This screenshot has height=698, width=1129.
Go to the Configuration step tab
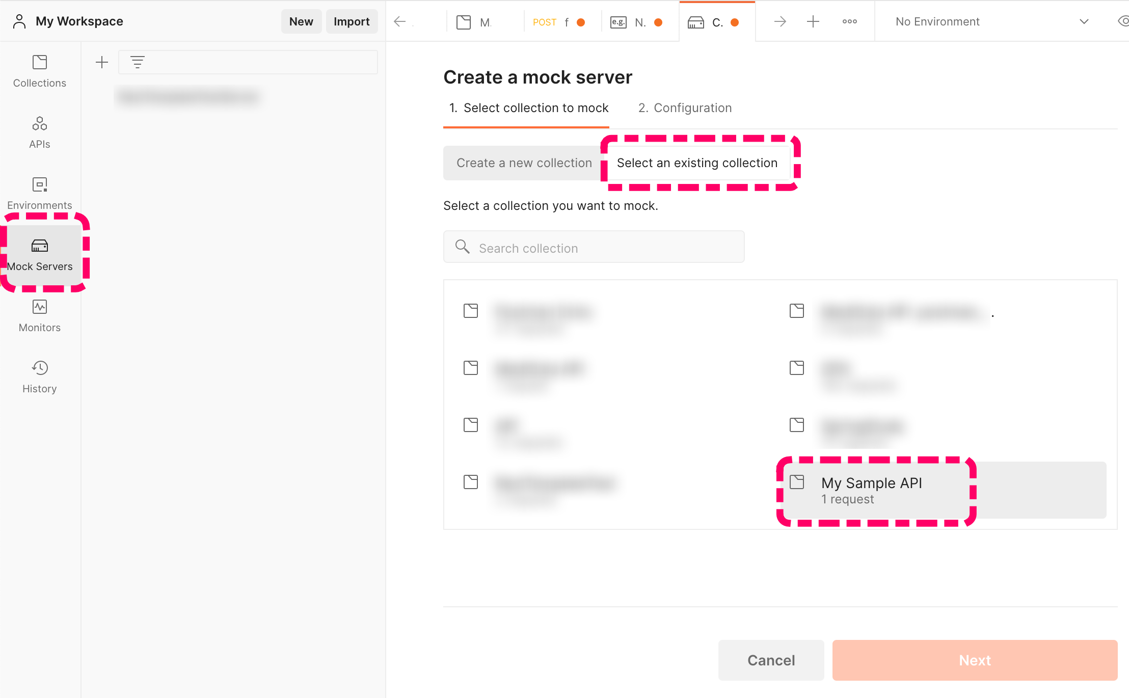685,108
